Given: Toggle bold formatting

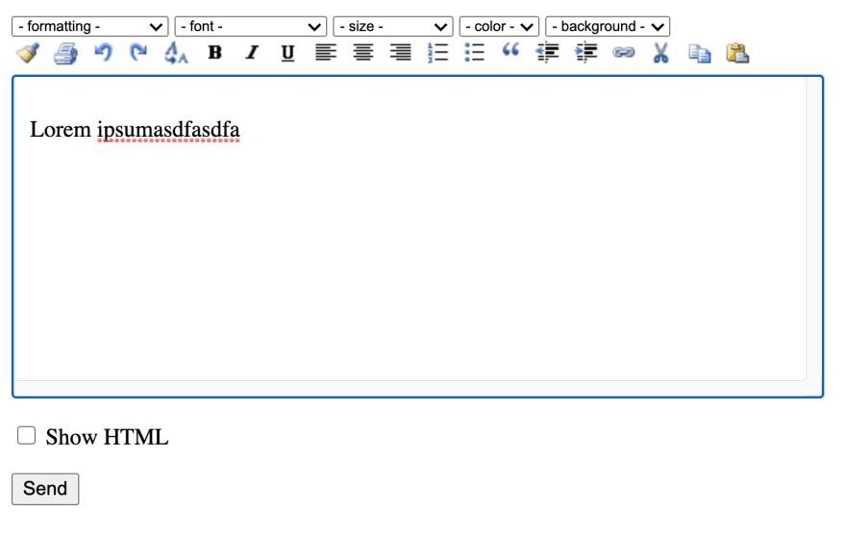Looking at the screenshot, I should (214, 52).
